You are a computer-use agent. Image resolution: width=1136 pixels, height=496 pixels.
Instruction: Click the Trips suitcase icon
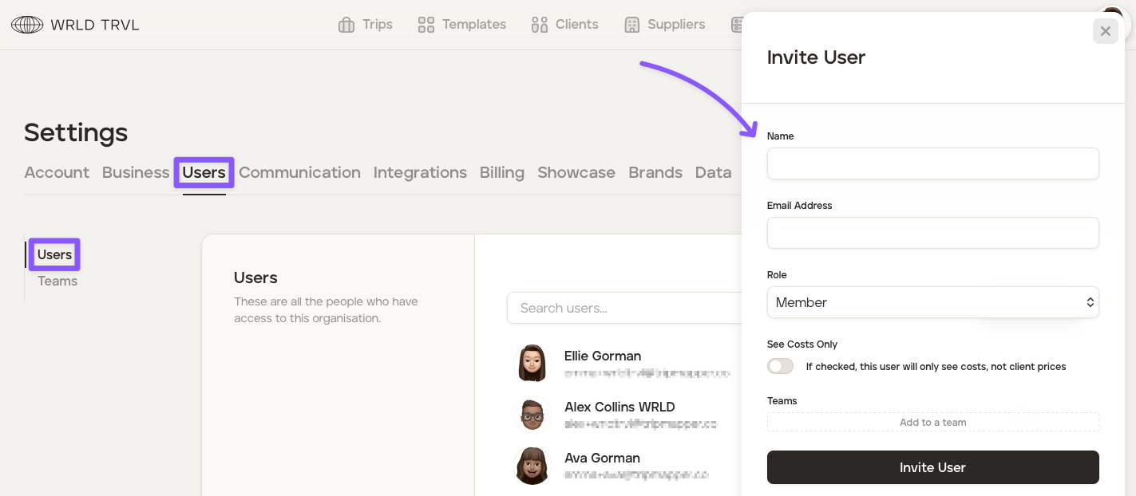[x=346, y=25]
